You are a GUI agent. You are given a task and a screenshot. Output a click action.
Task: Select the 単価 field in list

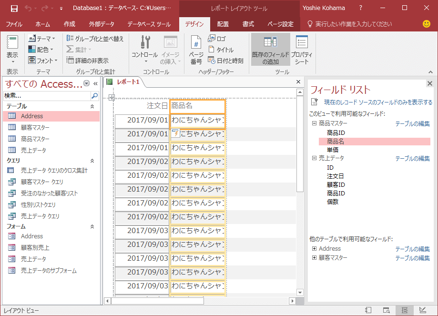[x=333, y=150]
